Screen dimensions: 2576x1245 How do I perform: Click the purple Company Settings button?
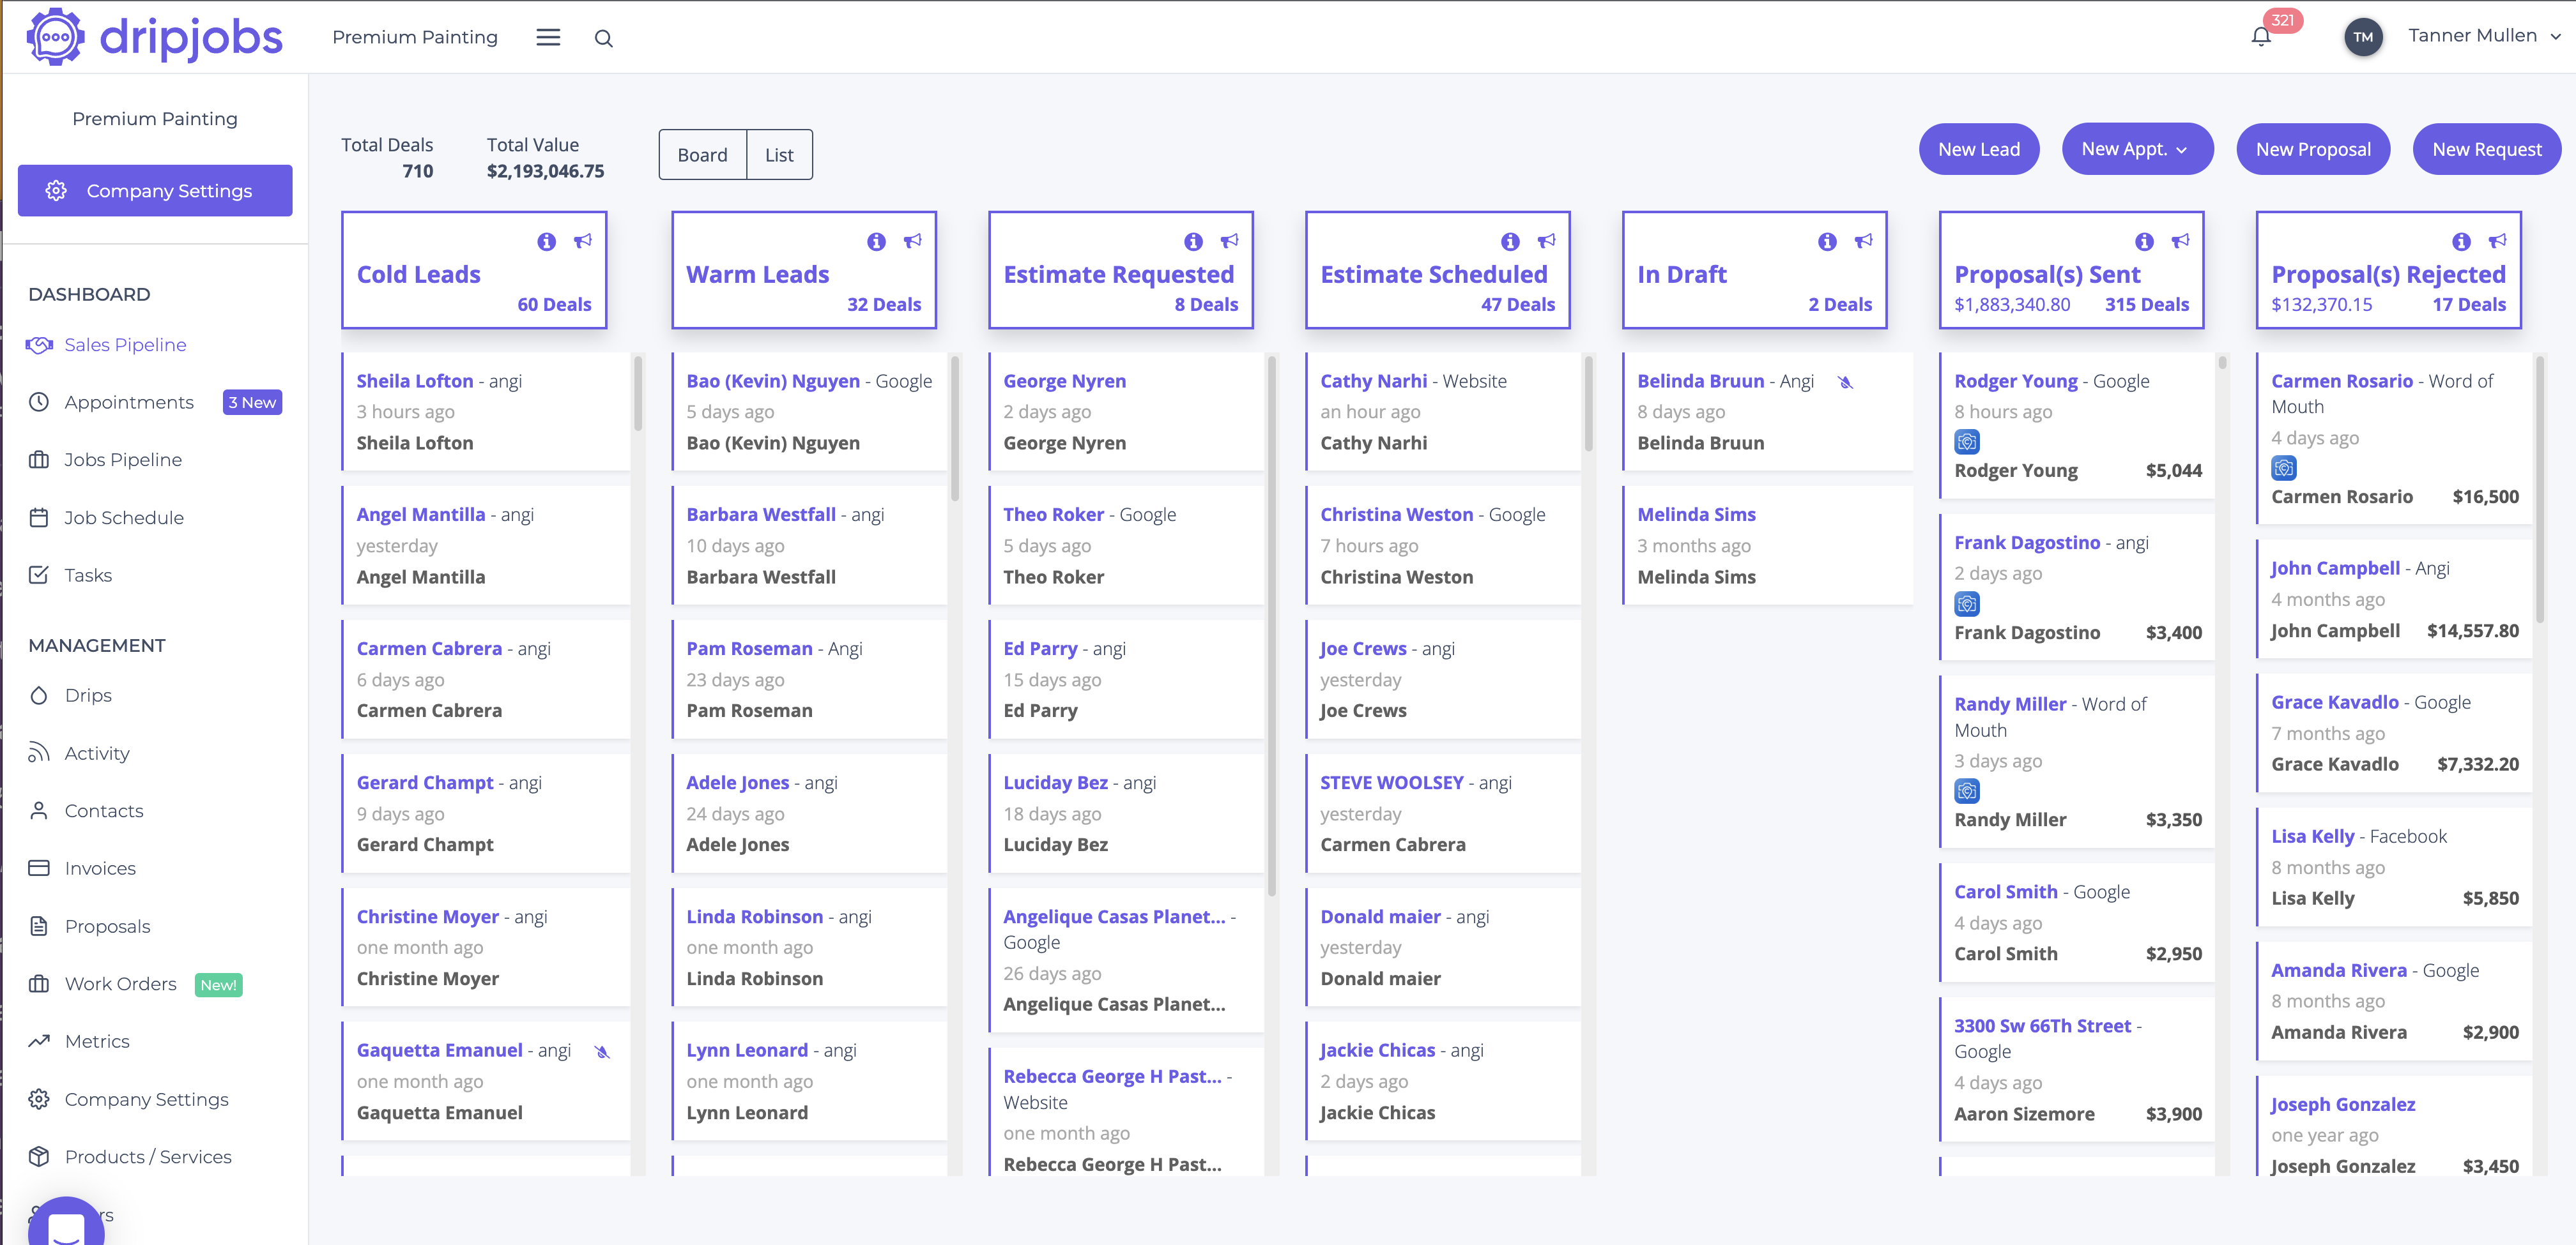(155, 190)
